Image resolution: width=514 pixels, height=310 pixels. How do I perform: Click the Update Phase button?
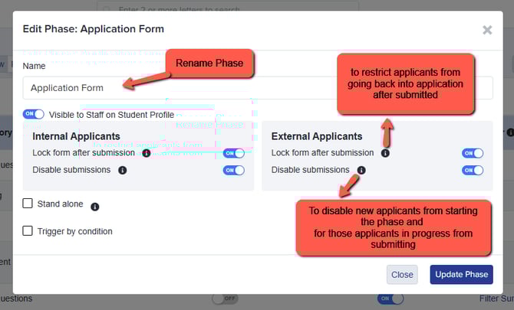[x=461, y=274]
